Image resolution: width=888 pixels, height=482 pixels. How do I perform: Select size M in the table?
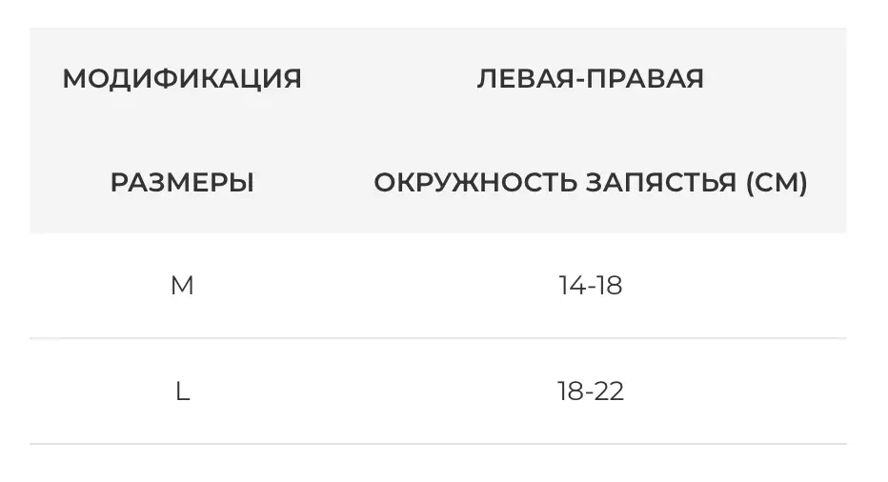pyautogui.click(x=182, y=286)
